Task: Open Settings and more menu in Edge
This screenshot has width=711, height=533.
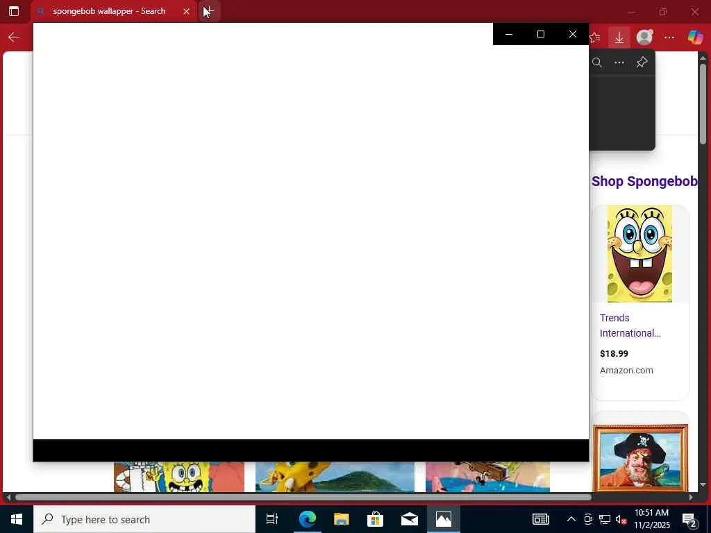Action: (x=669, y=37)
